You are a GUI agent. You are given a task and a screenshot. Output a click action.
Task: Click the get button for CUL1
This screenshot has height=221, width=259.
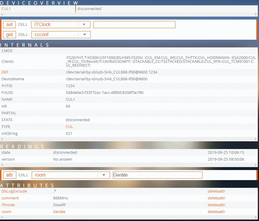(9, 35)
